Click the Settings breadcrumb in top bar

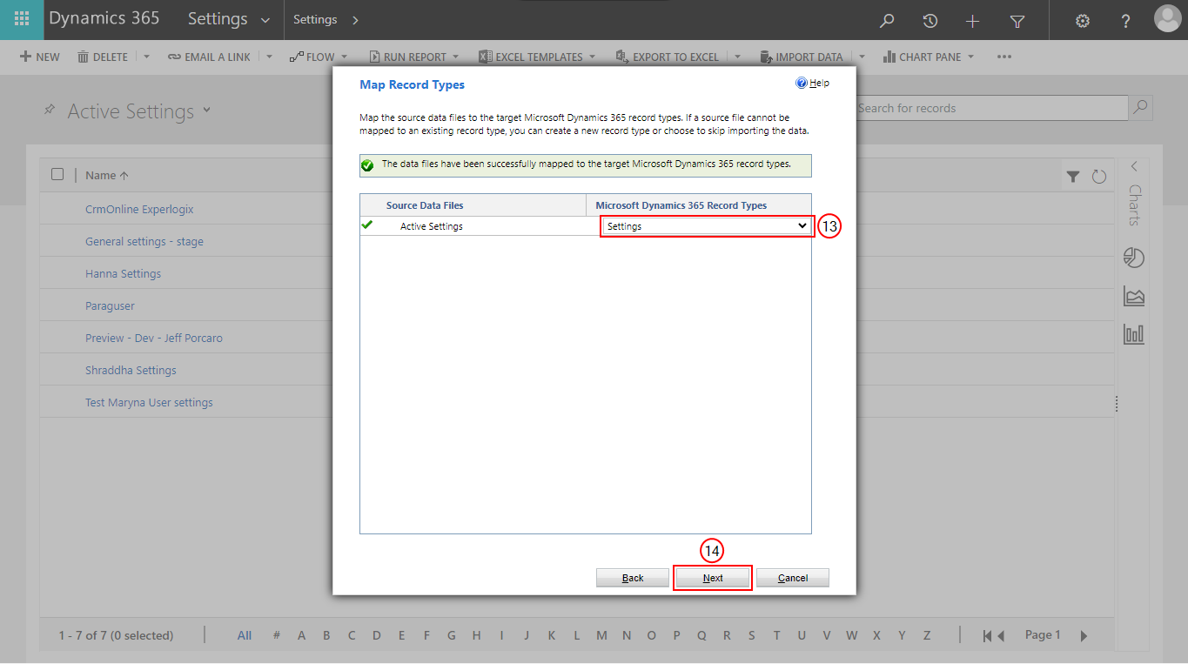pyautogui.click(x=315, y=19)
